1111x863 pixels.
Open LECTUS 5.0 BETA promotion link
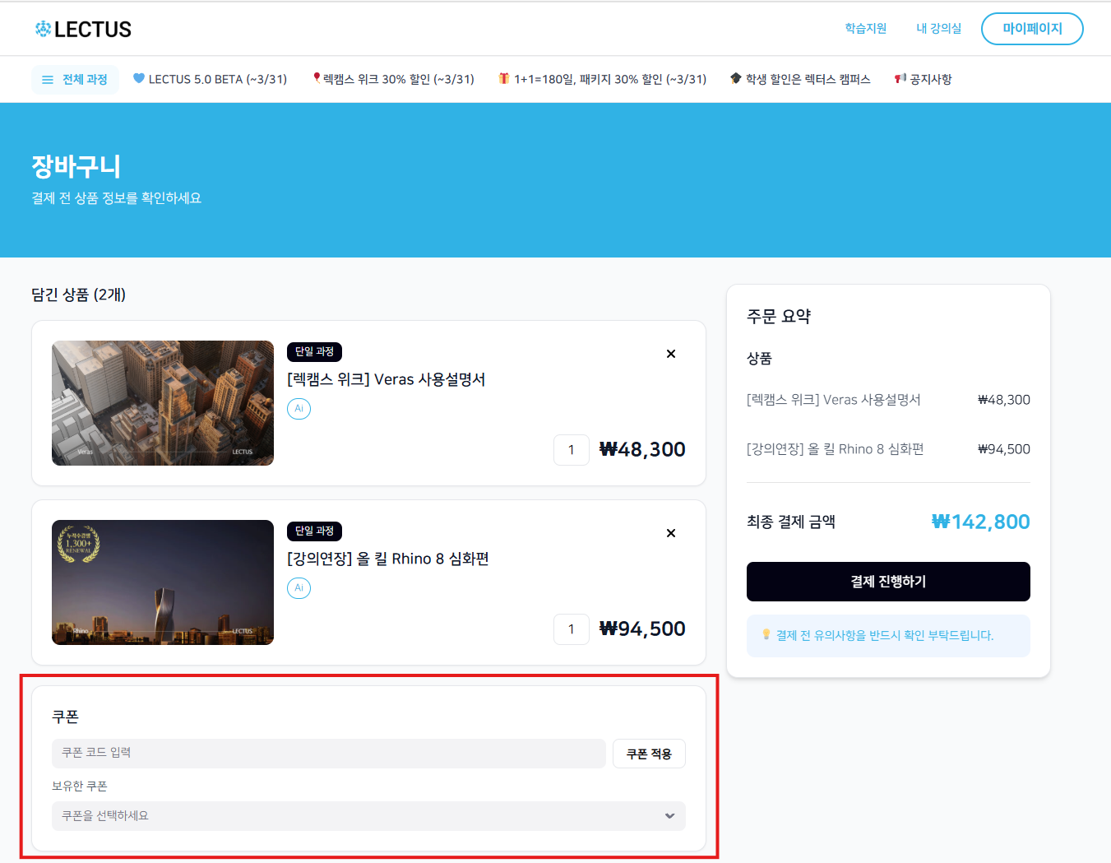(x=210, y=80)
